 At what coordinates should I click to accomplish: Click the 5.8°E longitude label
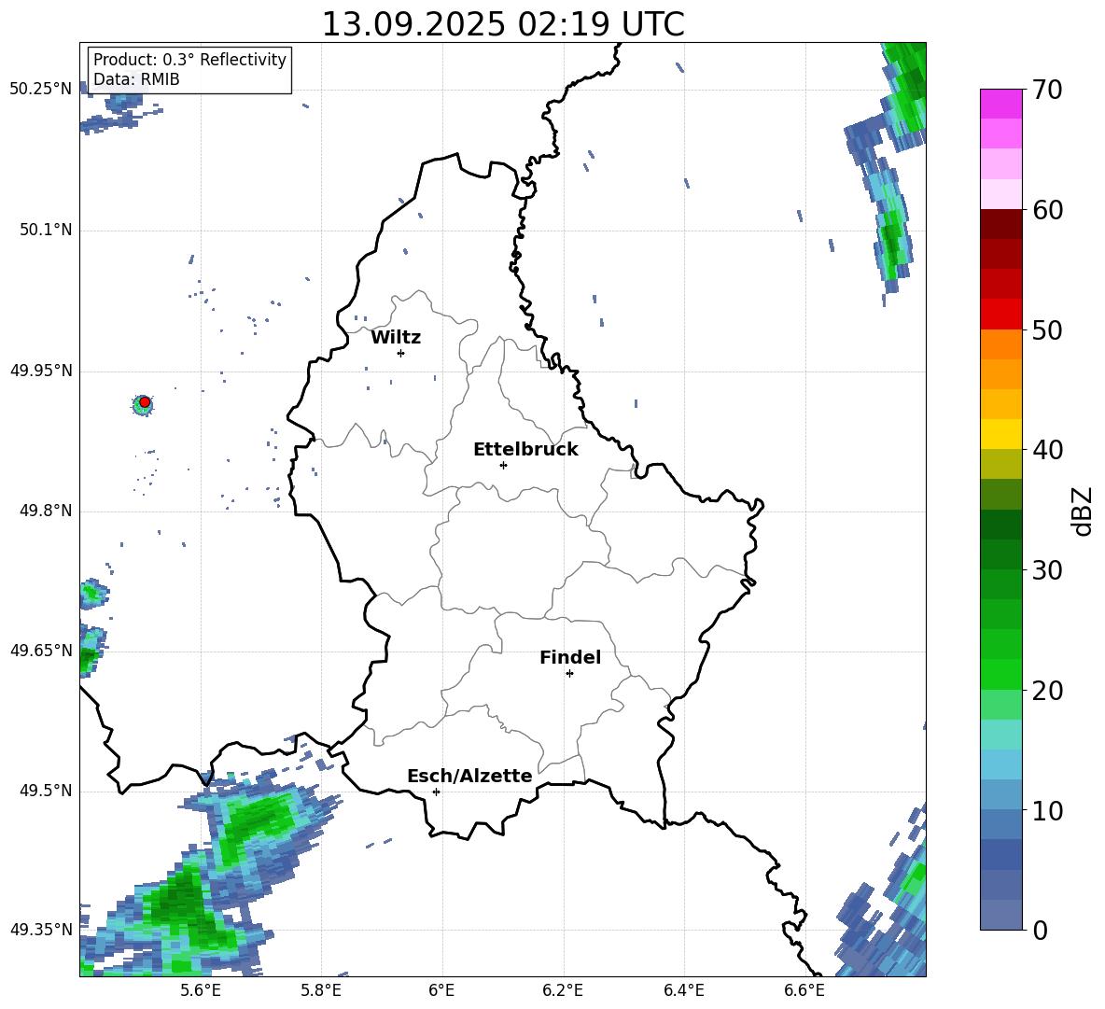click(321, 990)
